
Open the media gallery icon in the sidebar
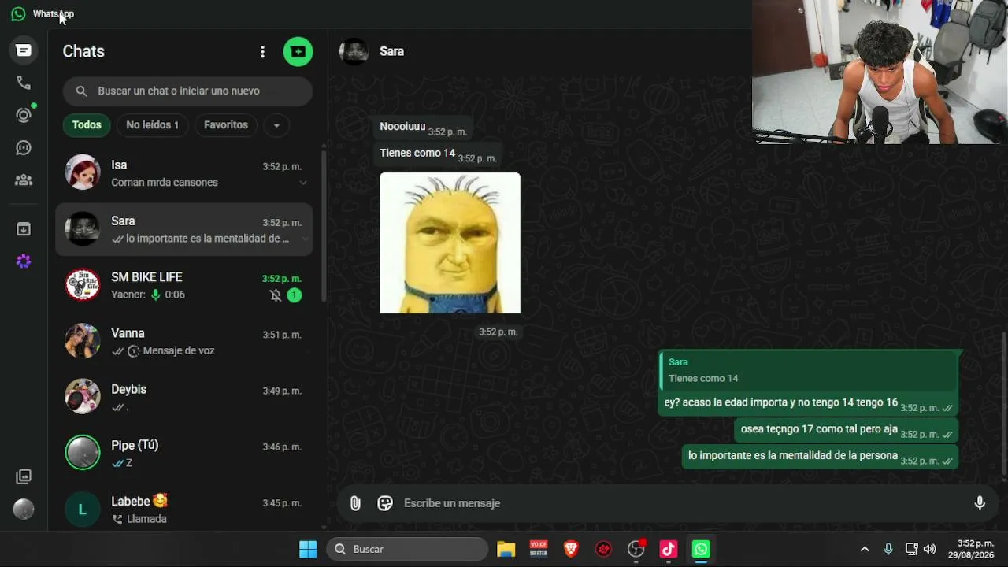(24, 476)
